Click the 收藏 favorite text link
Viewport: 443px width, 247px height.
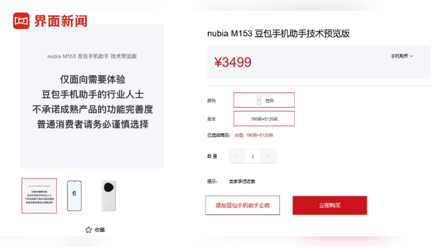click(x=100, y=229)
